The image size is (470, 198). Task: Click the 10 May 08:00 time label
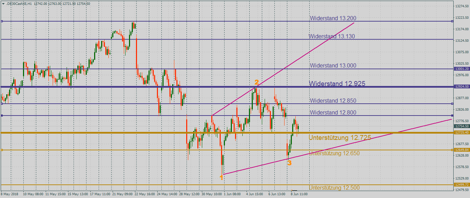pyautogui.click(x=33, y=194)
